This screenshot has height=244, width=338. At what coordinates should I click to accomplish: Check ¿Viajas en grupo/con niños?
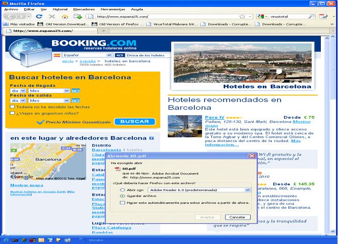(x=12, y=113)
